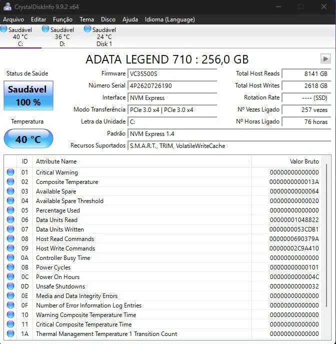Image resolution: width=336 pixels, height=344 pixels.
Task: Click the status icon for Controller Busy Time
Action: pos(10,258)
